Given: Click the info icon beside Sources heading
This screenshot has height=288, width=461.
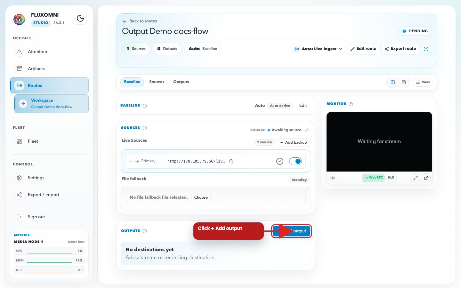Looking at the screenshot, I should 145,128.
